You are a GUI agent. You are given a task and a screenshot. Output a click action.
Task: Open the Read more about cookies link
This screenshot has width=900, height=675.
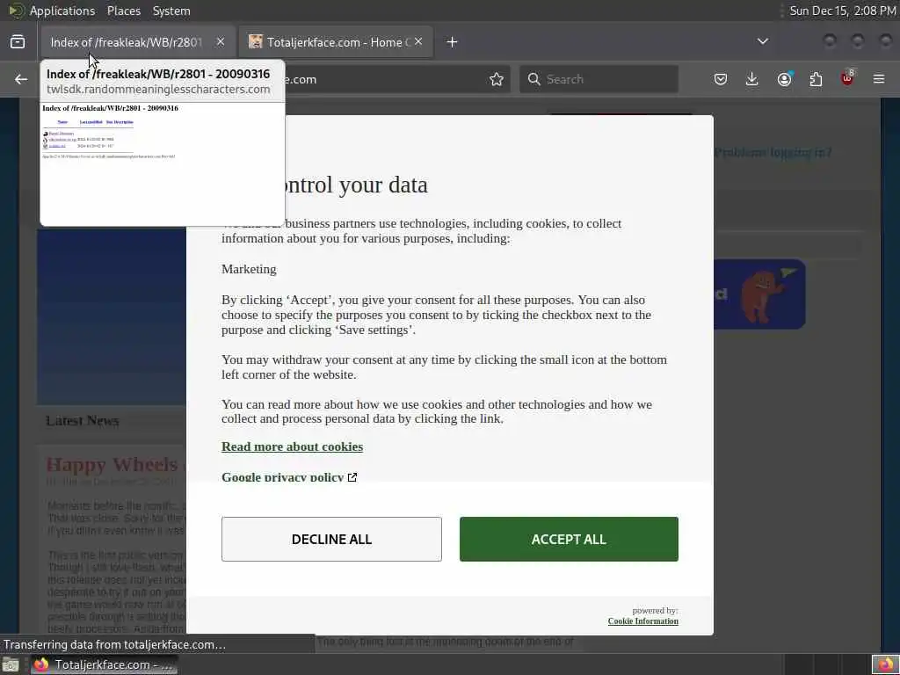292,446
